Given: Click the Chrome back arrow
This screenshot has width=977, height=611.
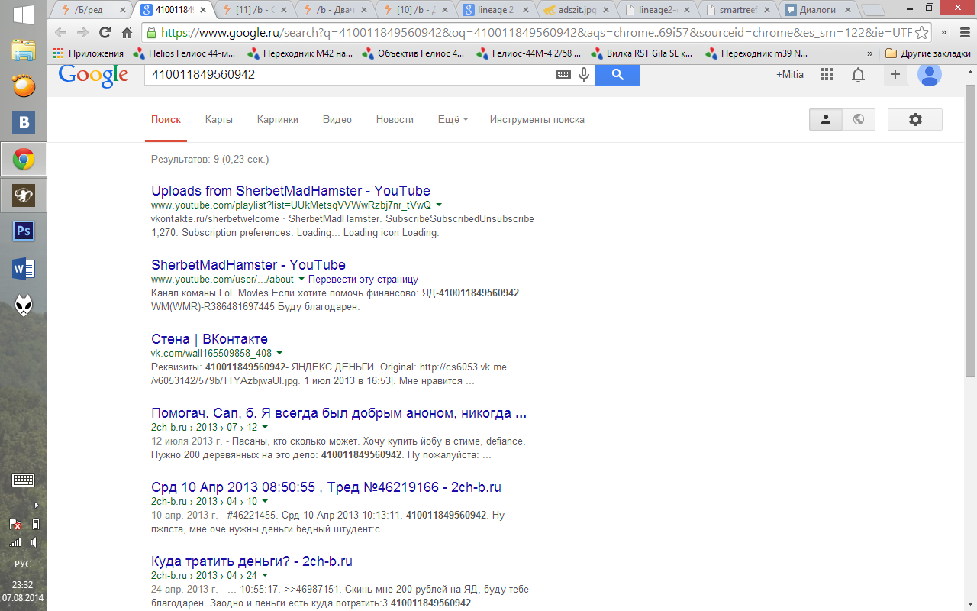Looking at the screenshot, I should pos(61,32).
